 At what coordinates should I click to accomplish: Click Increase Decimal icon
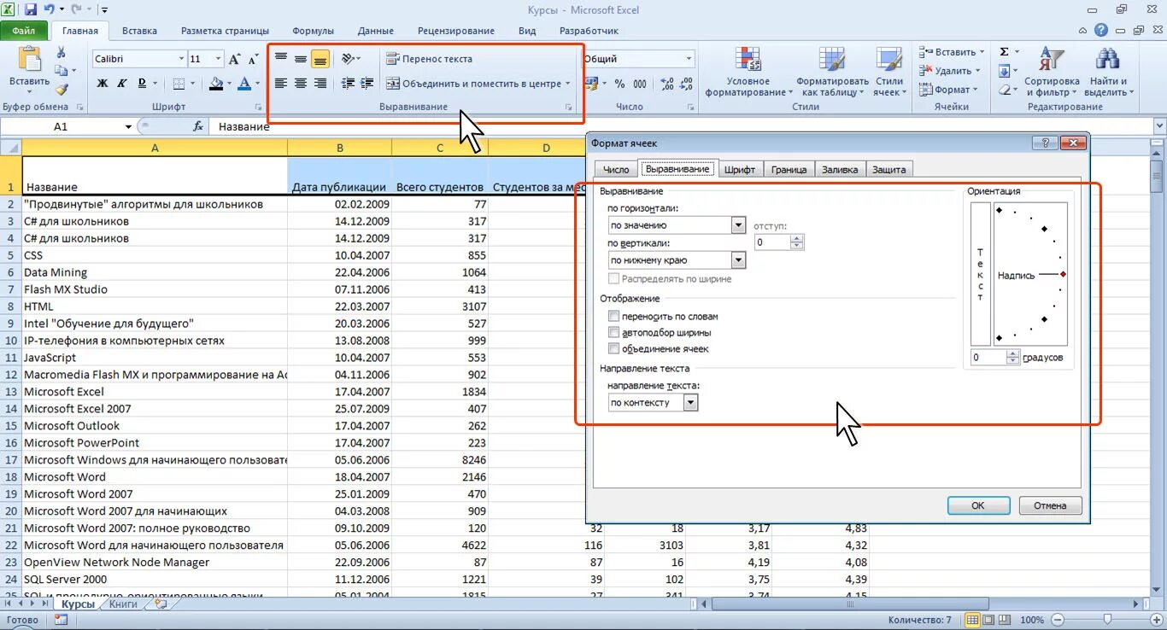pos(667,84)
